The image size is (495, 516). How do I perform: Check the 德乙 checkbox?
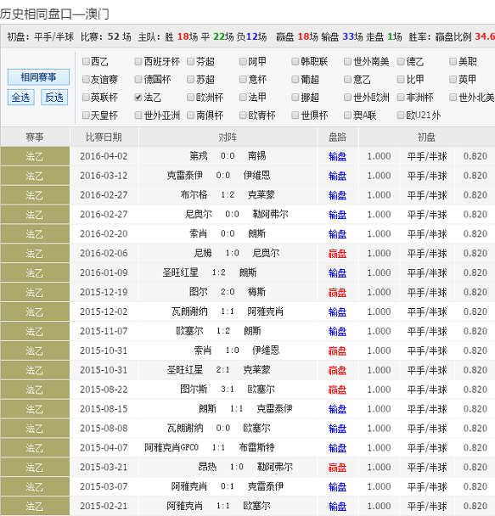pos(401,62)
